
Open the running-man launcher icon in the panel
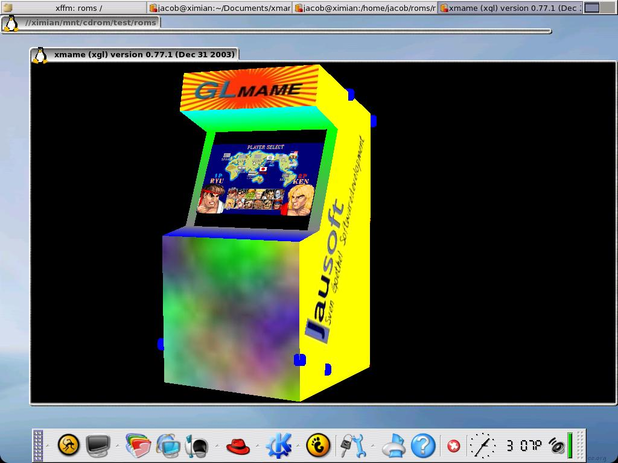[69, 445]
